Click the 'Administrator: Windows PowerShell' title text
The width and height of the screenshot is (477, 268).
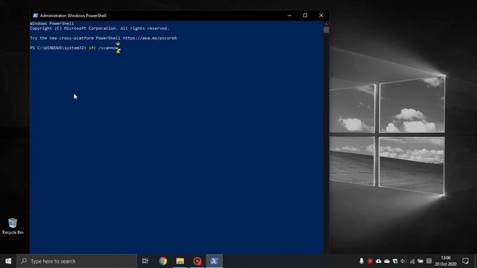[73, 16]
